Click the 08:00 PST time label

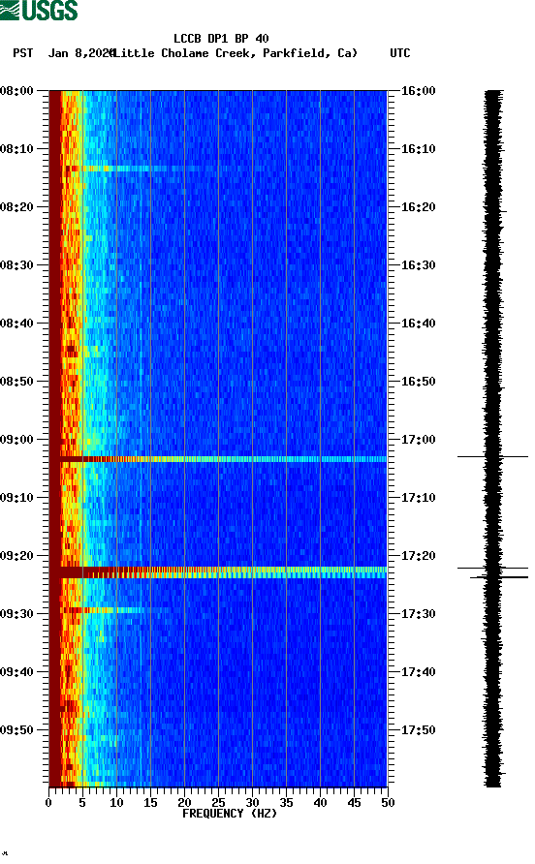pyautogui.click(x=16, y=91)
